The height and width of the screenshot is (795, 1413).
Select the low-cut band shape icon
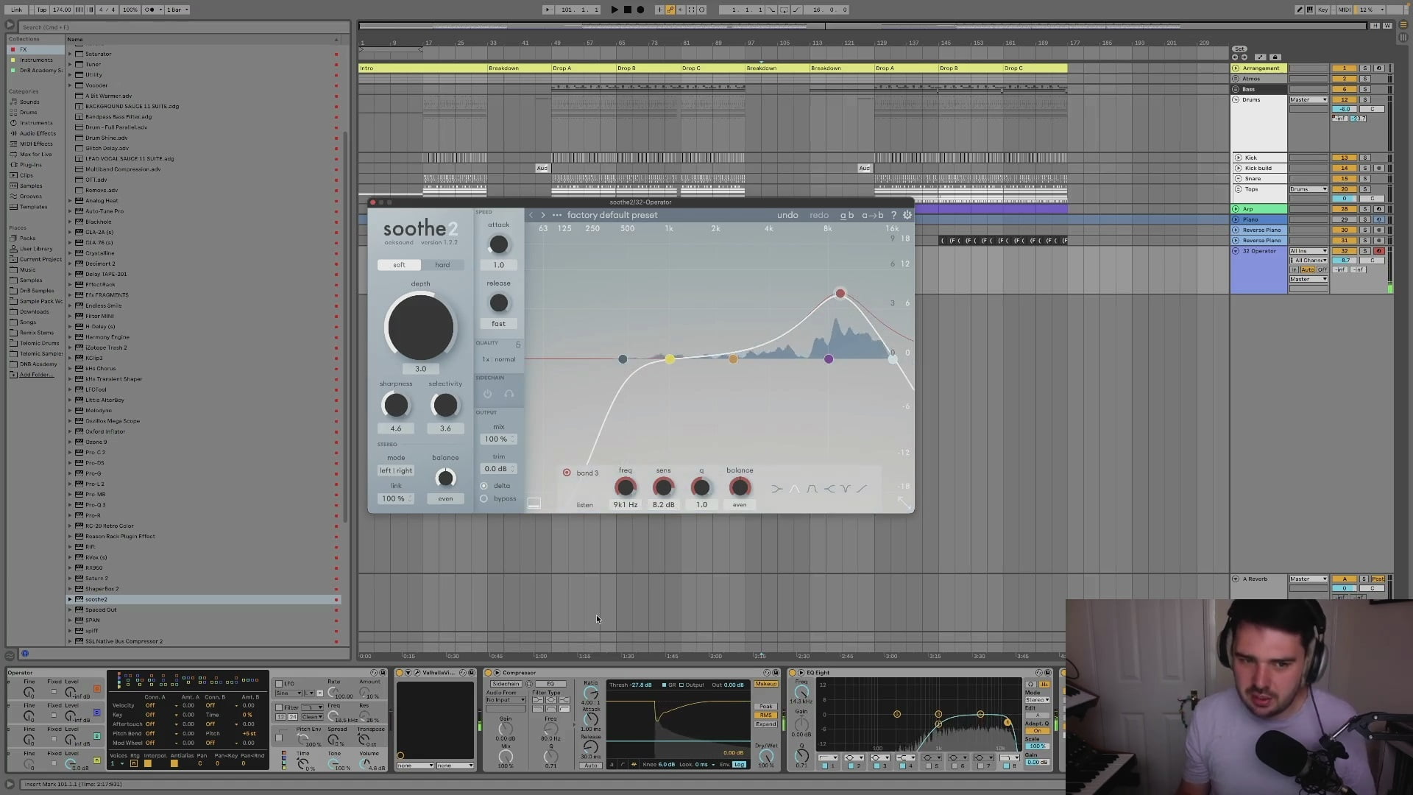[x=777, y=489]
